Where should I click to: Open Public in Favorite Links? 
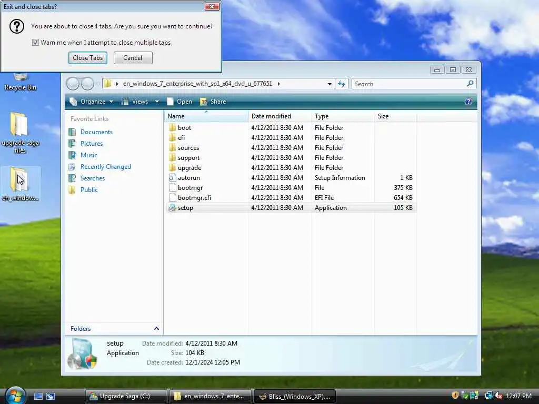(89, 190)
